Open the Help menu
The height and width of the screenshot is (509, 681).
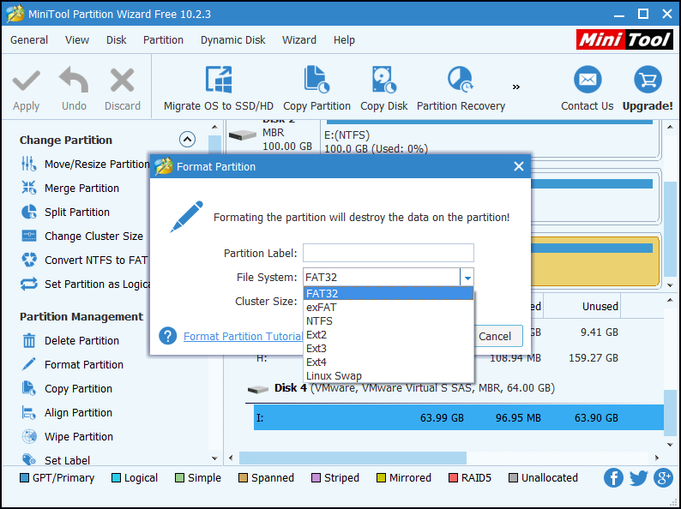344,40
